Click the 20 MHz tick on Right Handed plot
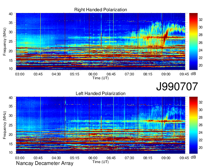 pos(11,51)
